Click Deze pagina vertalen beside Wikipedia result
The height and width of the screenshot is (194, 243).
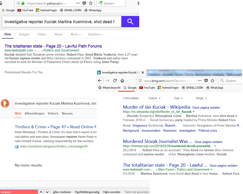coord(206,107)
